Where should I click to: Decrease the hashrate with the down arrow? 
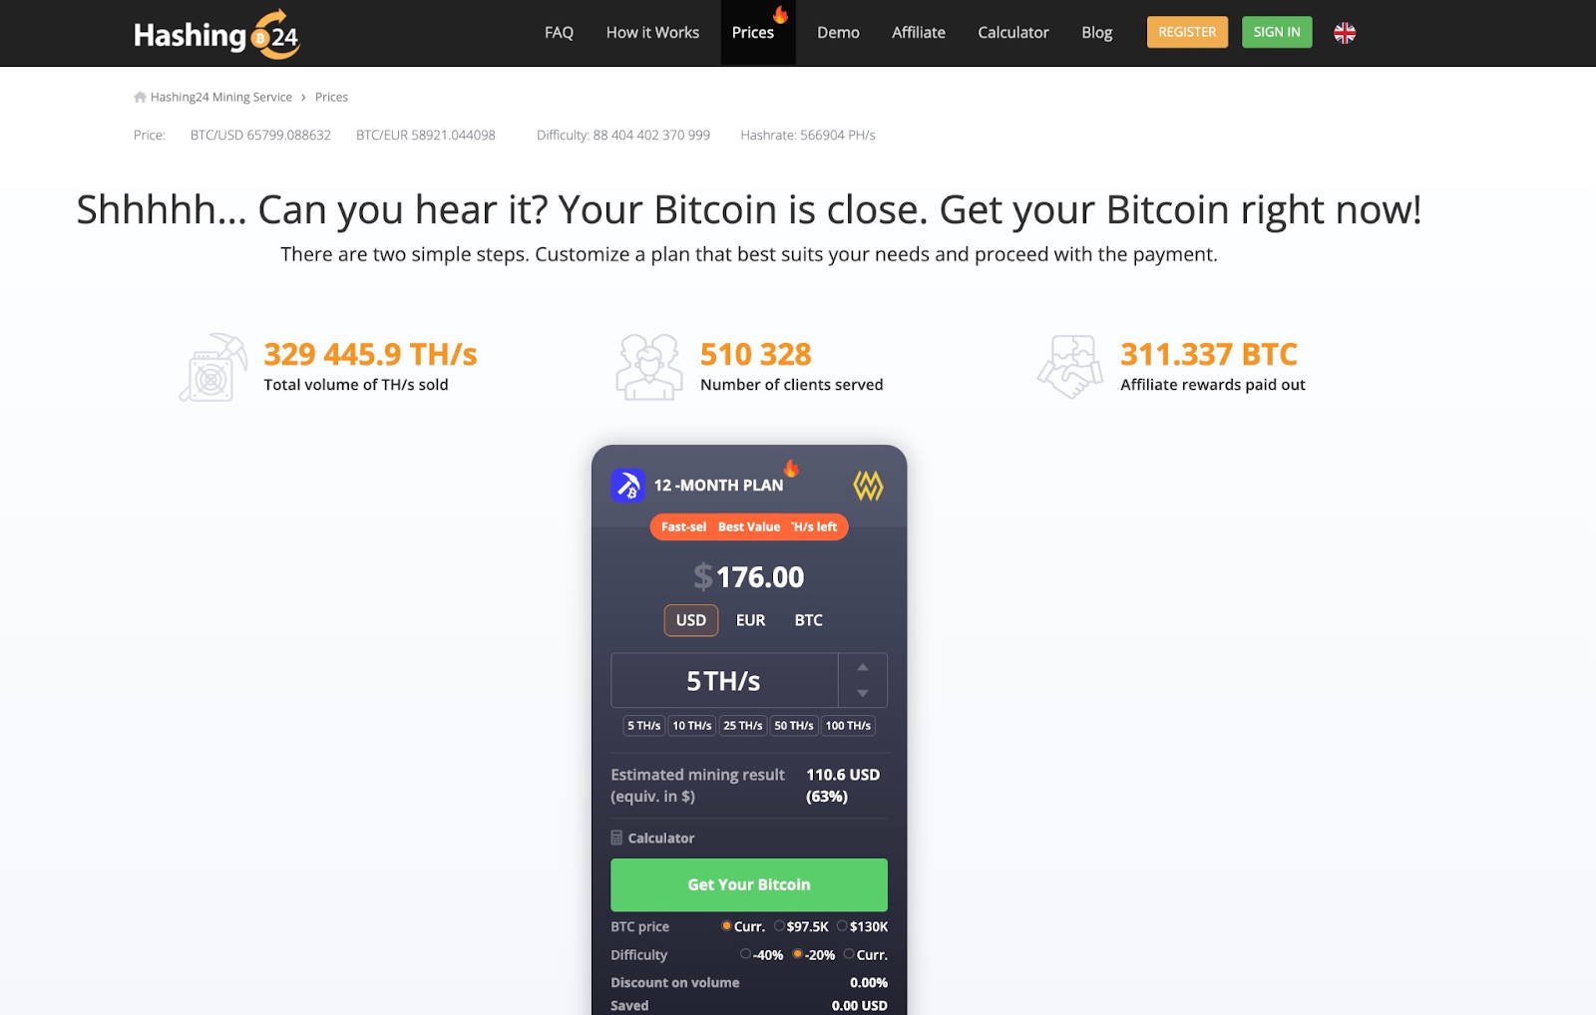click(x=863, y=693)
